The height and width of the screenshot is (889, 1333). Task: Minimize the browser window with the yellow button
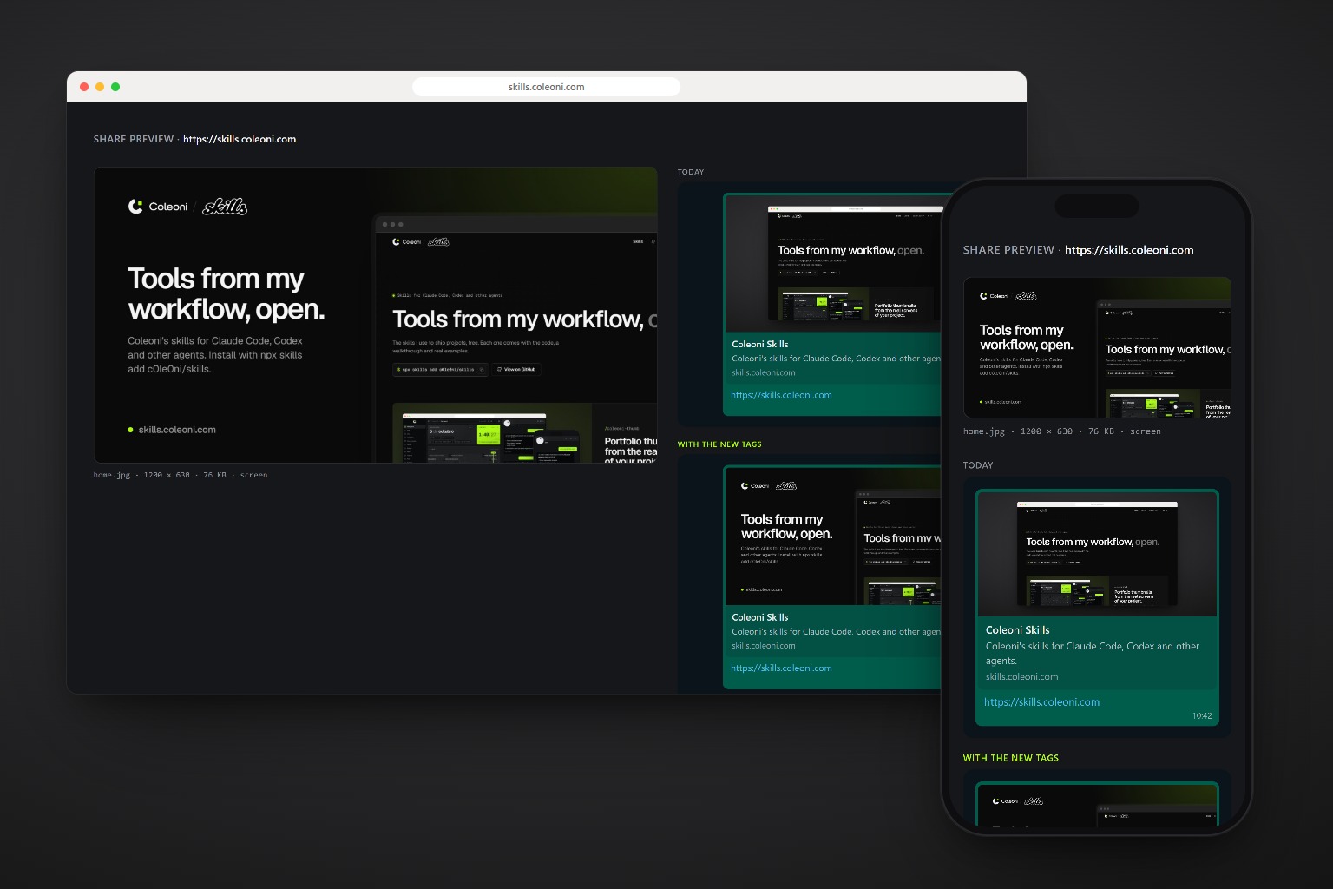point(100,87)
